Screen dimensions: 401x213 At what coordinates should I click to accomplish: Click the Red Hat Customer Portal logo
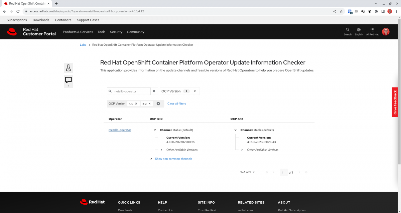click(31, 32)
